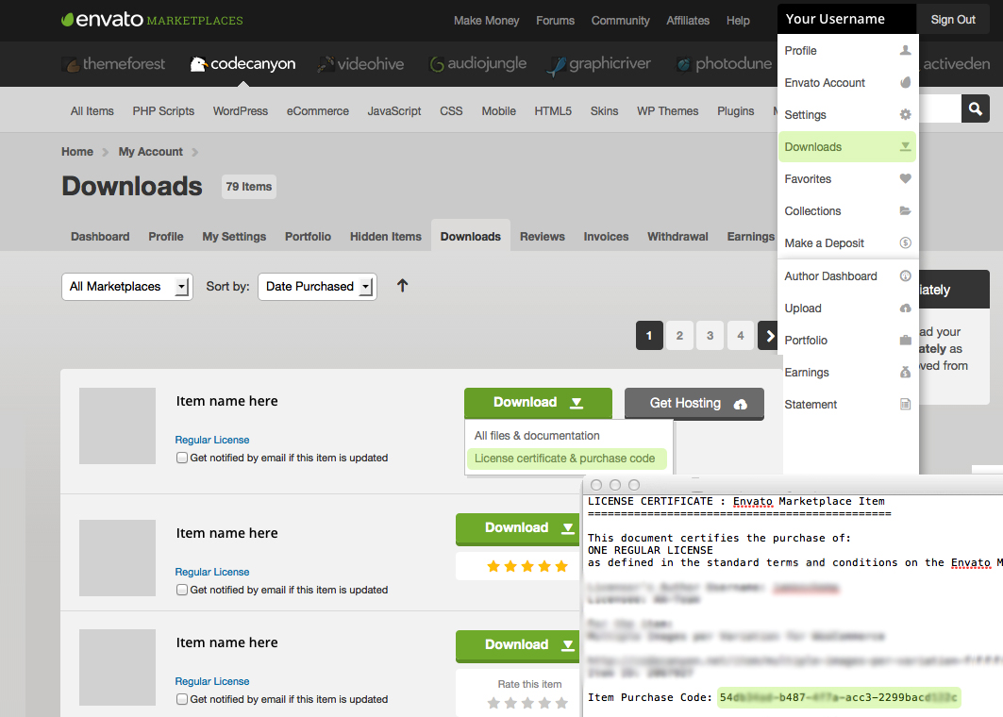Switch to the Withdrawal tab
Screen dimensions: 1003x717
pos(677,237)
